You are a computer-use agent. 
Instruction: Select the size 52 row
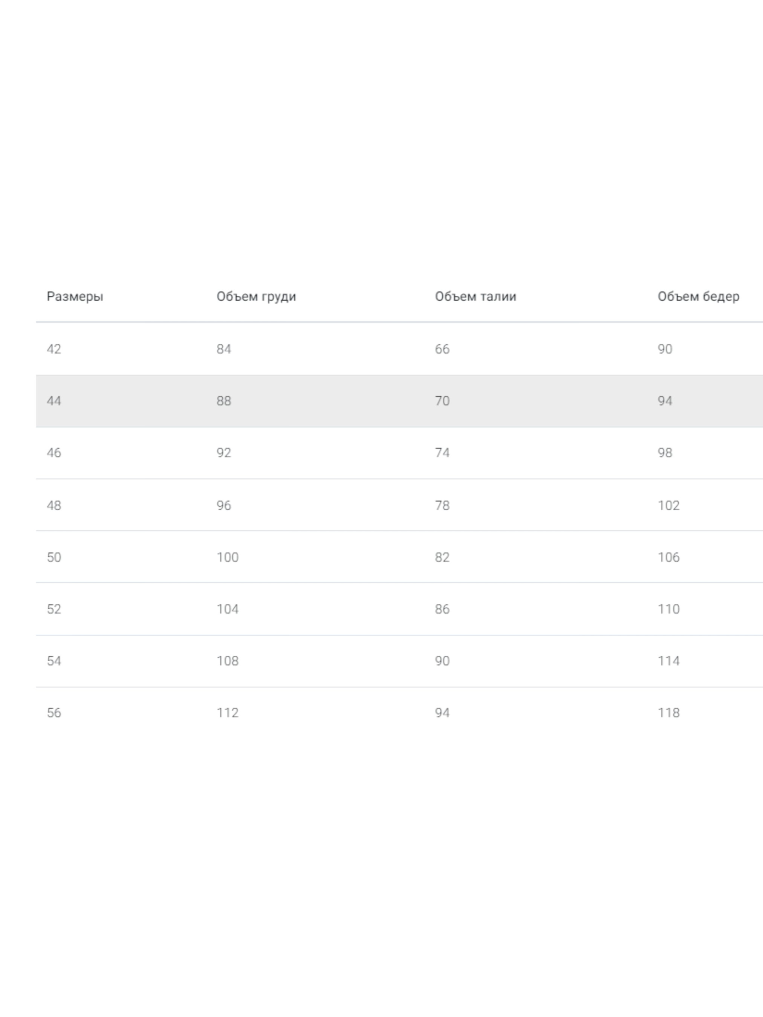[54, 609]
